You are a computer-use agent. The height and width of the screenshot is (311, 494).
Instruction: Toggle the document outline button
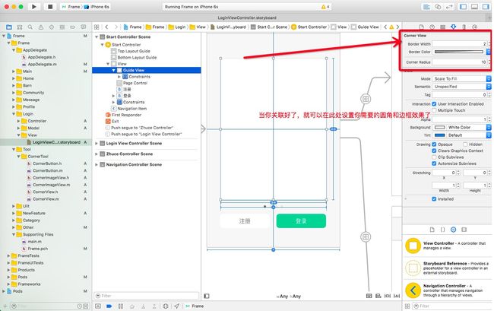click(x=207, y=297)
